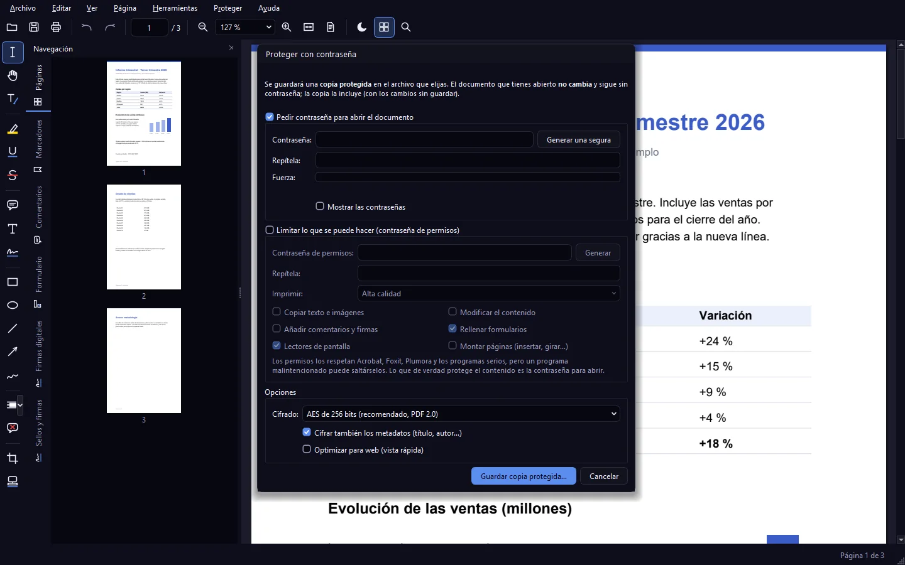Cancel the password protection dialog

coord(604,476)
